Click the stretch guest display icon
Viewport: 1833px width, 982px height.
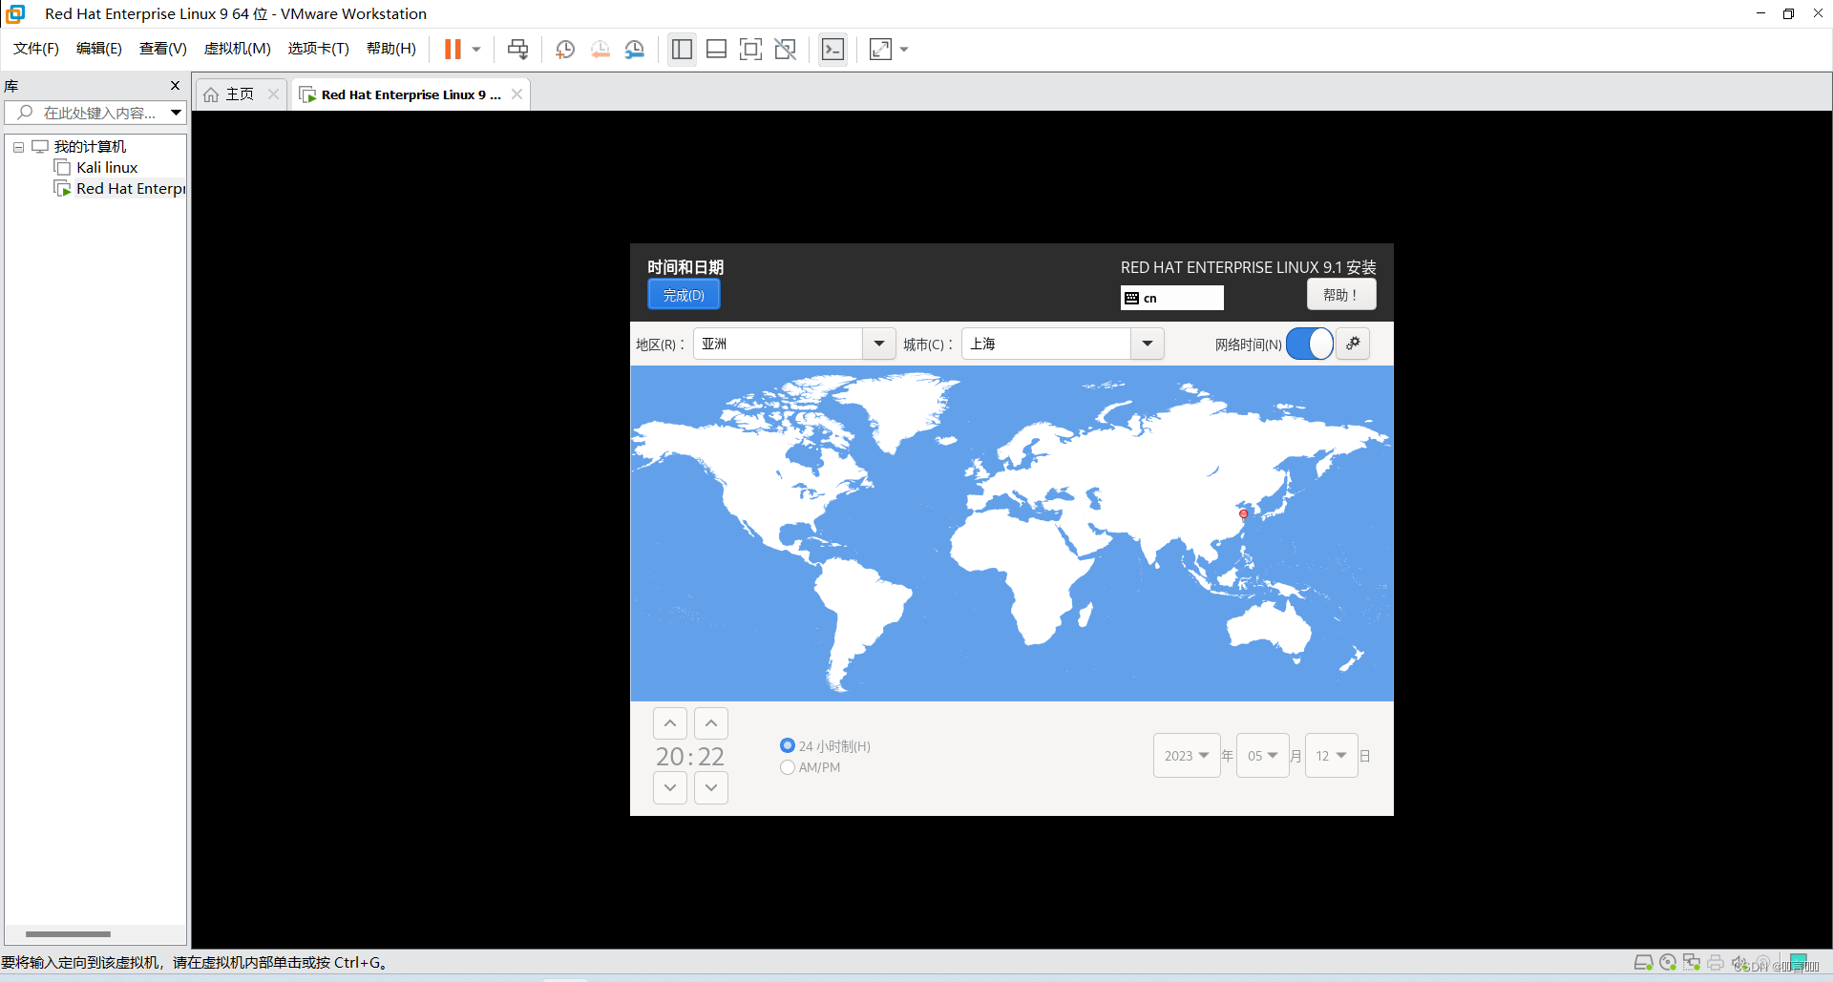pos(880,49)
